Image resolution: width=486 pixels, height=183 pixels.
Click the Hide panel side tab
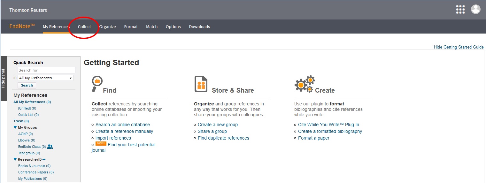click(x=4, y=79)
